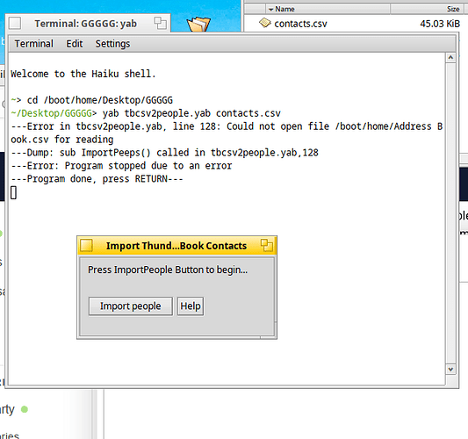This screenshot has height=439, width=468.
Task: Sort files by the Size column header
Action: point(427,9)
